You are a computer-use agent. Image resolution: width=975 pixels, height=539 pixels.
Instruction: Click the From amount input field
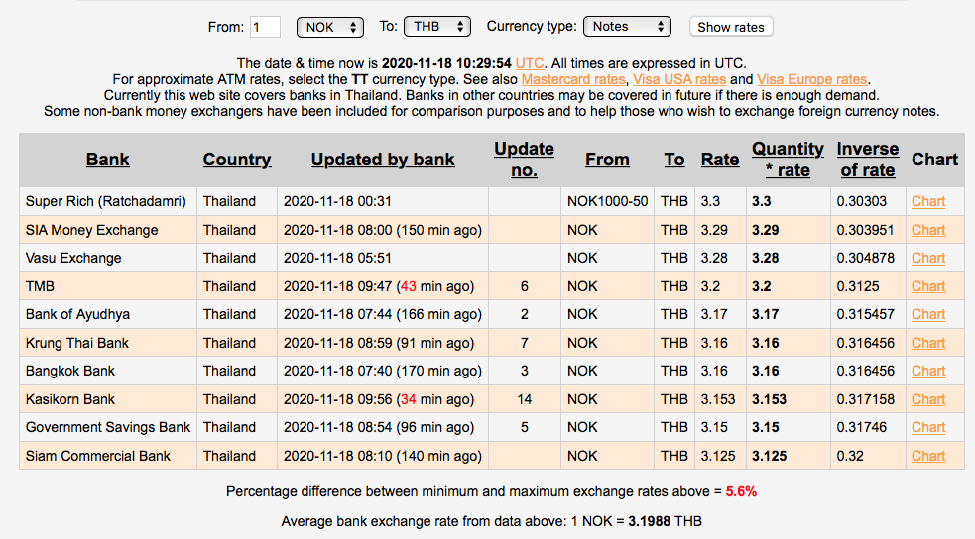point(265,27)
